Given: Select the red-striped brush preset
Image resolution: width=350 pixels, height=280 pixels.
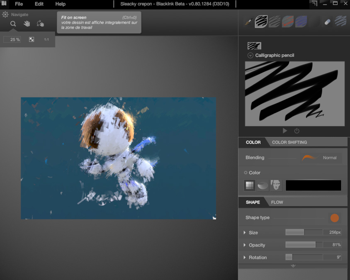Looking at the screenshot, I should tap(288, 22).
